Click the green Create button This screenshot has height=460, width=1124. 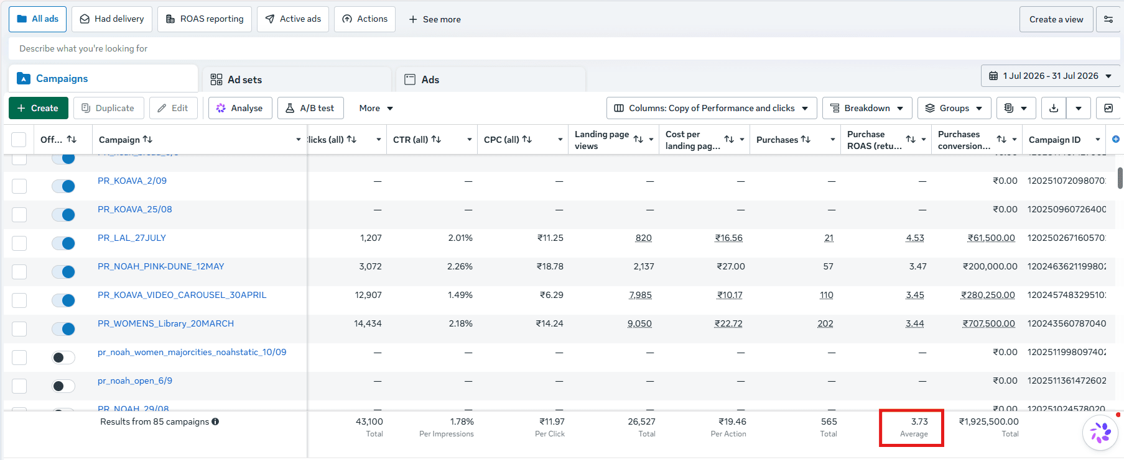[38, 108]
